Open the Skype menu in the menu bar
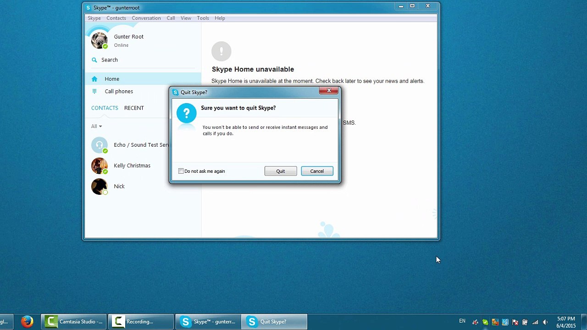 pos(94,18)
